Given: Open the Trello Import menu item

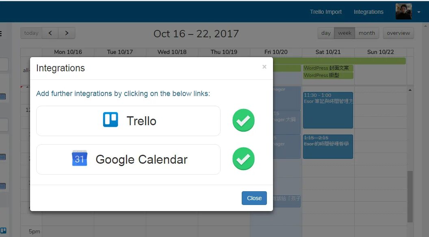Looking at the screenshot, I should (326, 12).
